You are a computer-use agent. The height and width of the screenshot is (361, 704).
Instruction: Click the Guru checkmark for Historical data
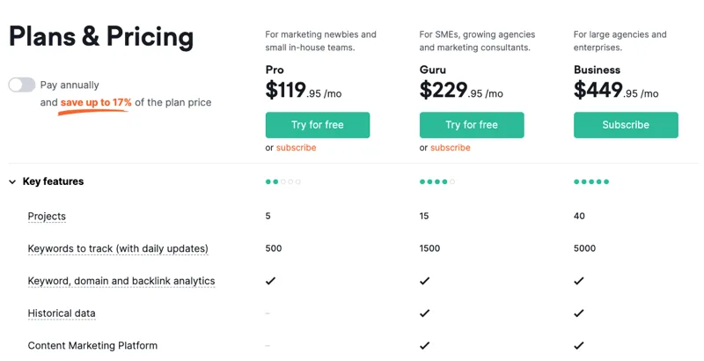point(425,313)
